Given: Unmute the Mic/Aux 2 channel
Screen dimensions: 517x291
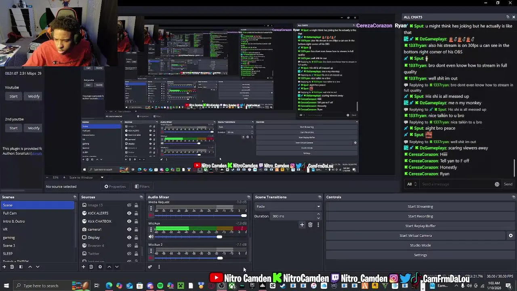Looking at the screenshot, I should click(151, 258).
